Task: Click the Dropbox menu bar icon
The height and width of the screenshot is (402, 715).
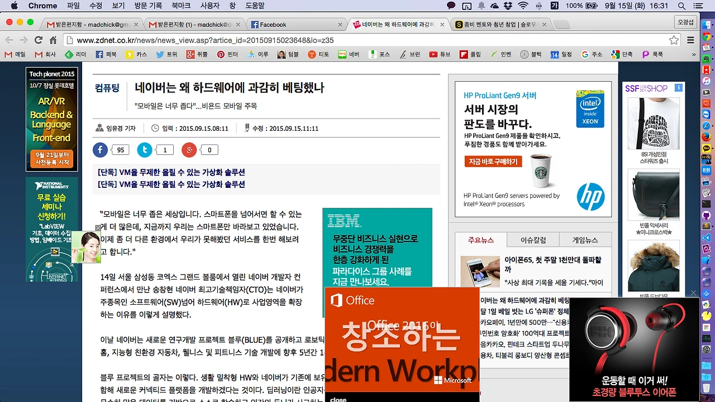Action: click(508, 6)
